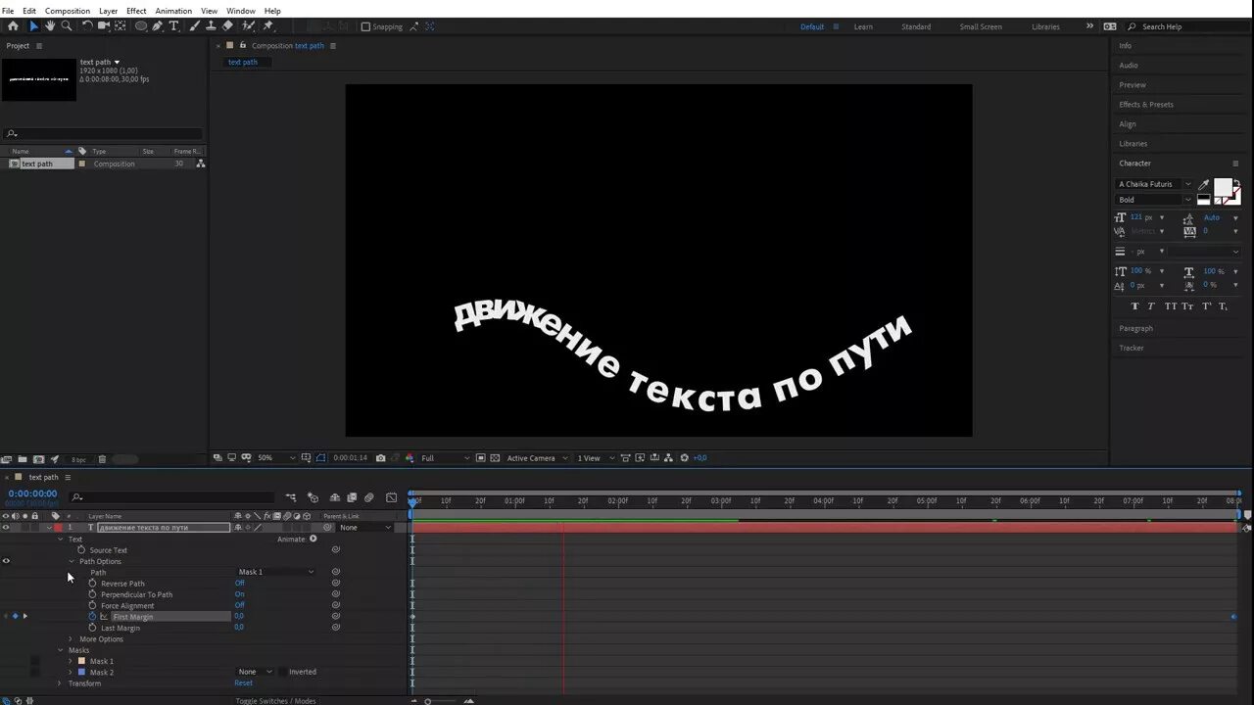Viewport: 1254px width, 705px height.
Task: Open the 1 View layout dropdown
Action: pos(596,458)
